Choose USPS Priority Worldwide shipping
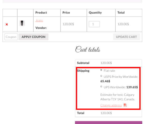The image size is (145, 124). (x=101, y=76)
